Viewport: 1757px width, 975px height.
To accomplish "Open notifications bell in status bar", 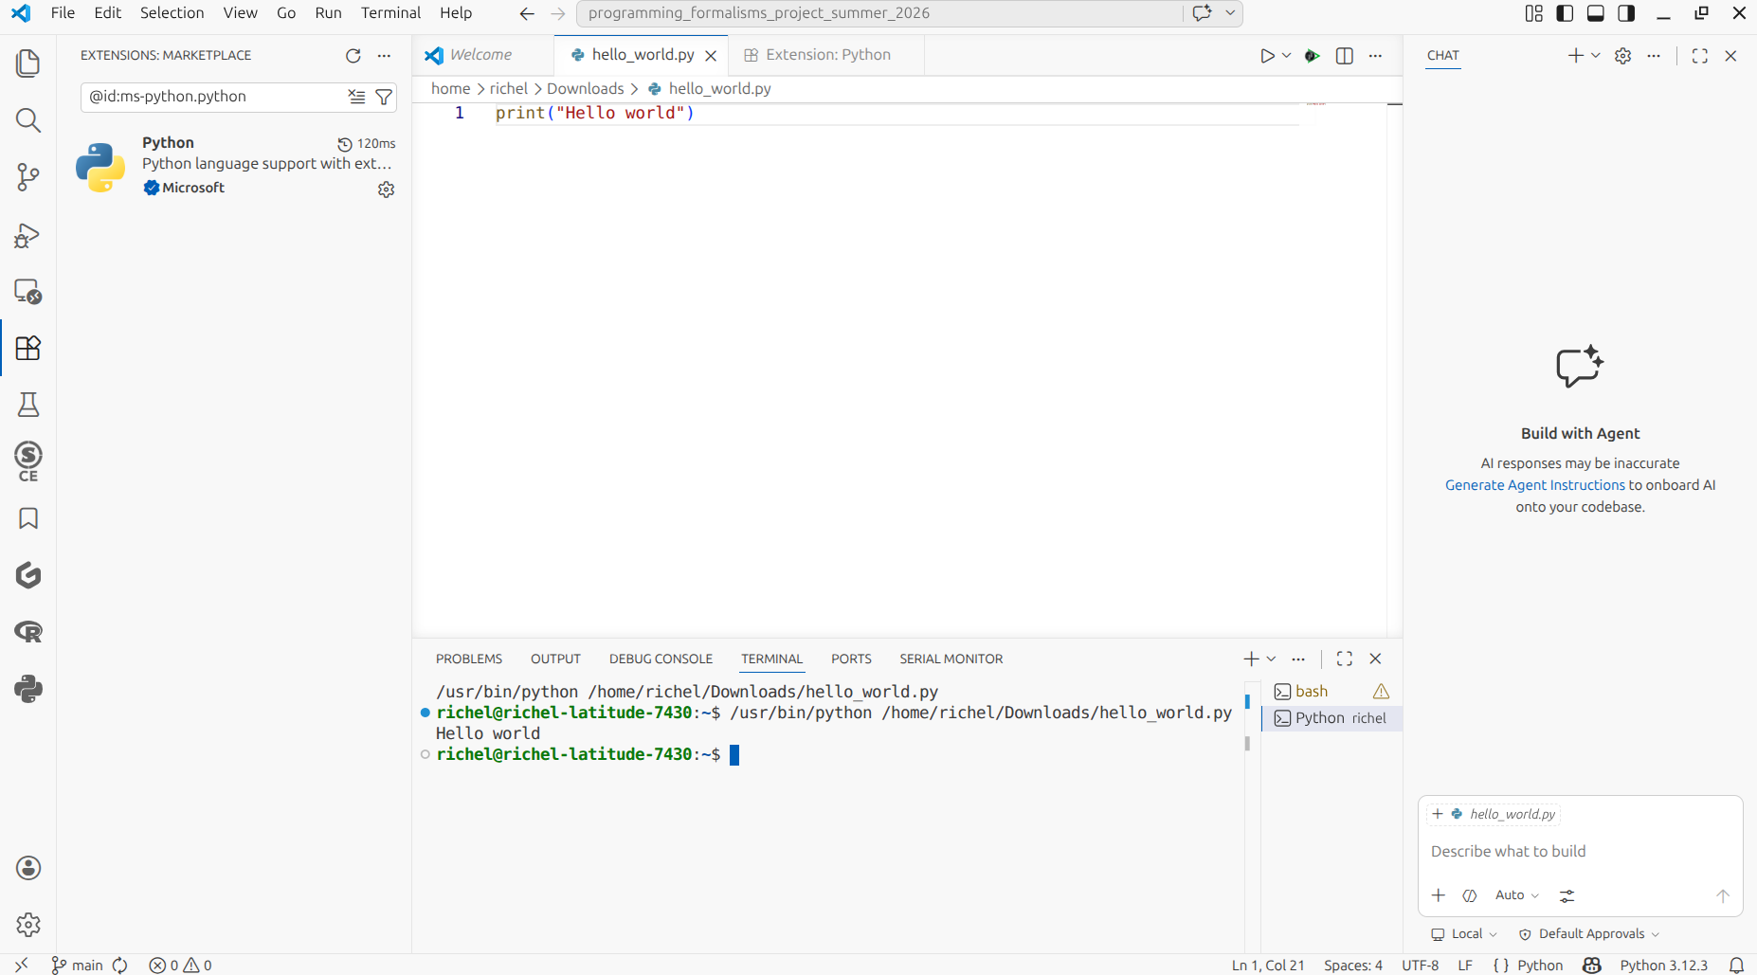I will click(x=1736, y=965).
